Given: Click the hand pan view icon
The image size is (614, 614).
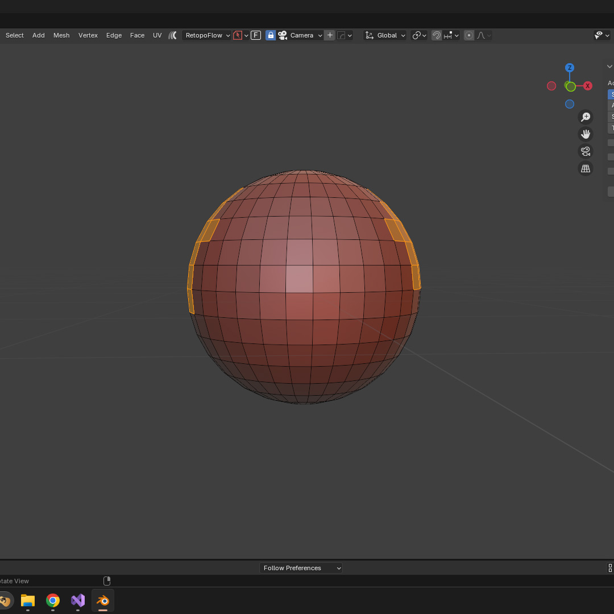Looking at the screenshot, I should pos(585,134).
